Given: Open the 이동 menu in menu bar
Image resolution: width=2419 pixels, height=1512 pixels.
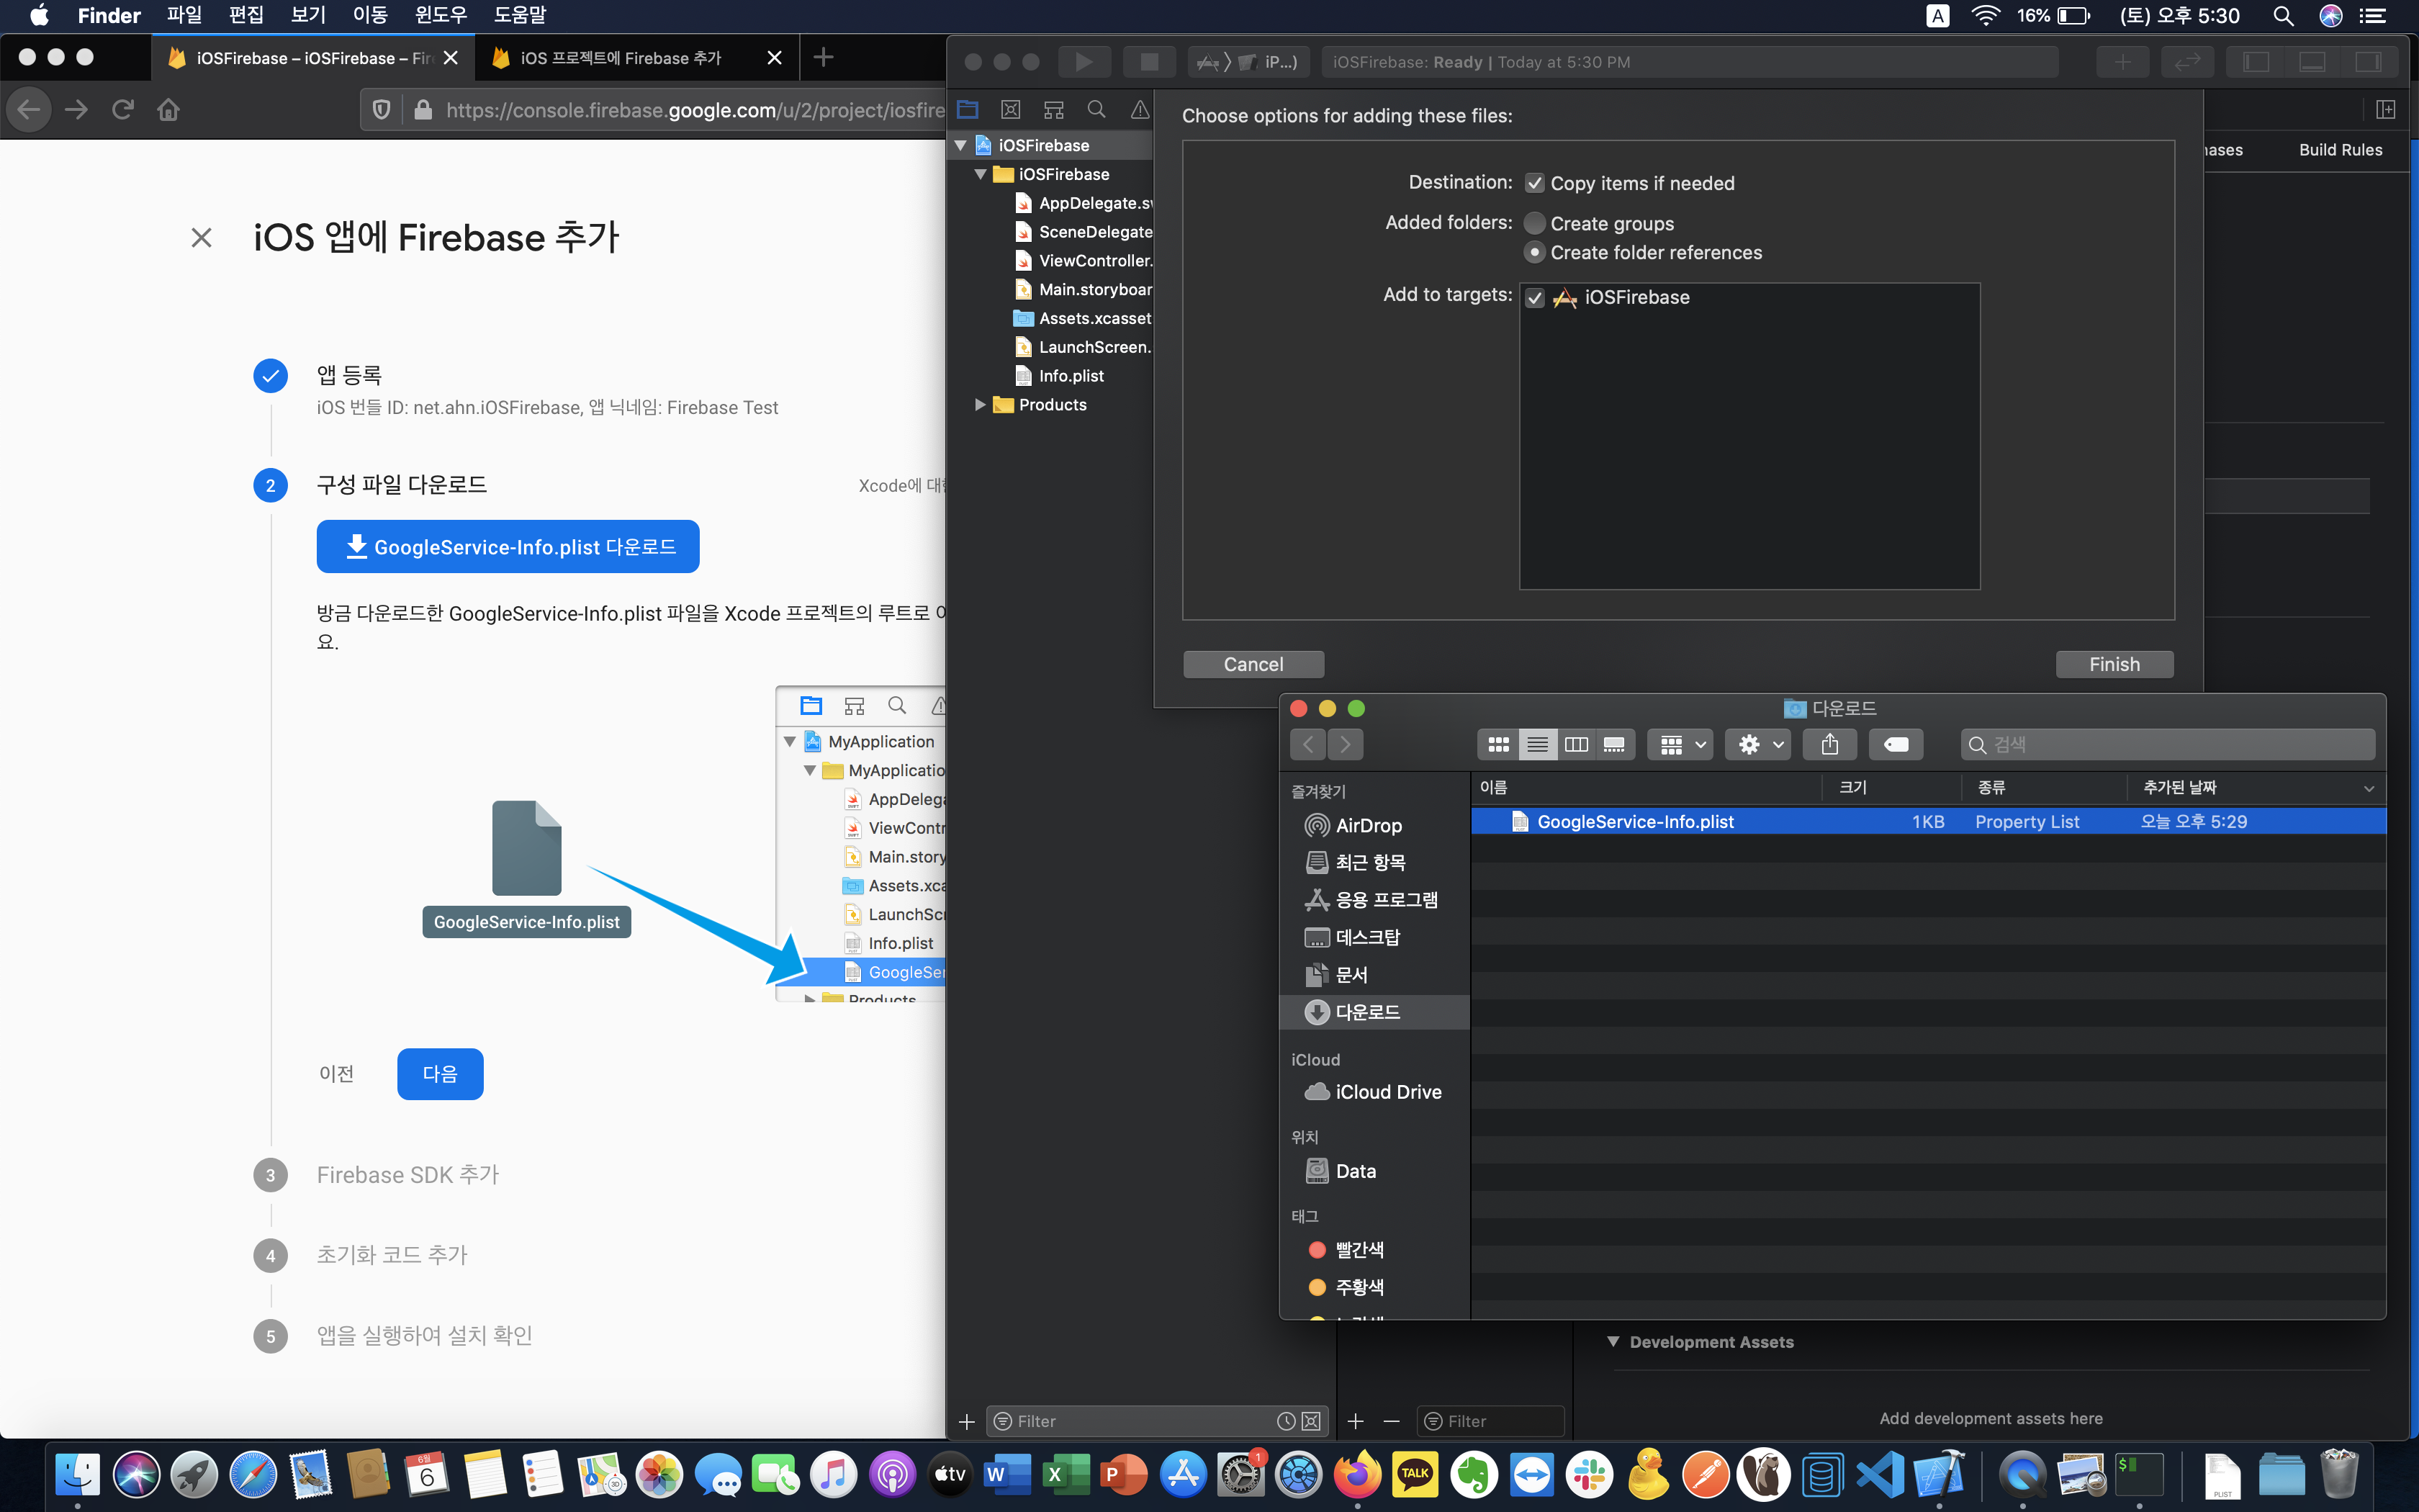Looking at the screenshot, I should pos(370,15).
